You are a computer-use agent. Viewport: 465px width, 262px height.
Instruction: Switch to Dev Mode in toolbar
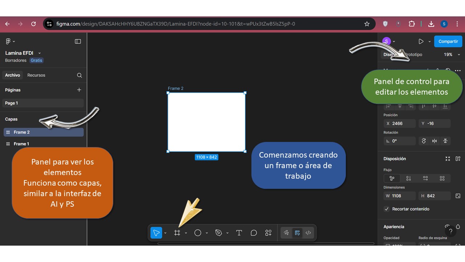pyautogui.click(x=308, y=233)
